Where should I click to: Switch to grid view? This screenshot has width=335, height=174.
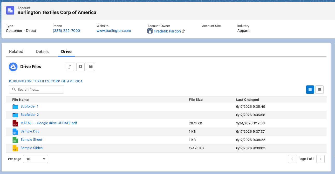(319, 90)
